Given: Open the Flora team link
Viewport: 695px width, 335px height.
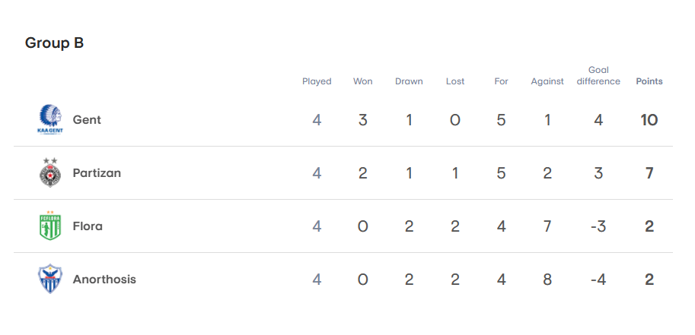Looking at the screenshot, I should tap(88, 226).
